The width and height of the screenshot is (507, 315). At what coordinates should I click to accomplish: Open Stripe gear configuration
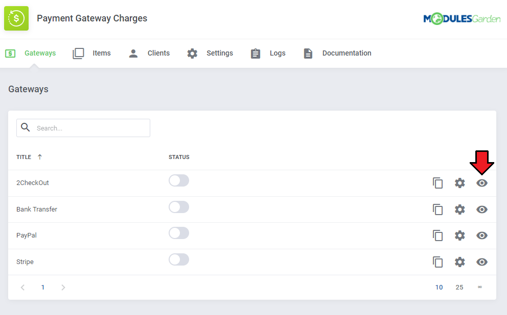point(460,262)
